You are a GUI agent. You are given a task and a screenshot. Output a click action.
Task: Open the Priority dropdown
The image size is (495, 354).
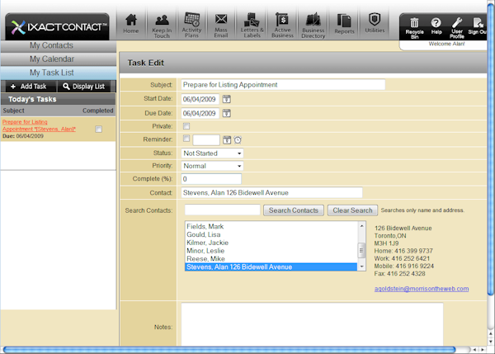pyautogui.click(x=212, y=166)
